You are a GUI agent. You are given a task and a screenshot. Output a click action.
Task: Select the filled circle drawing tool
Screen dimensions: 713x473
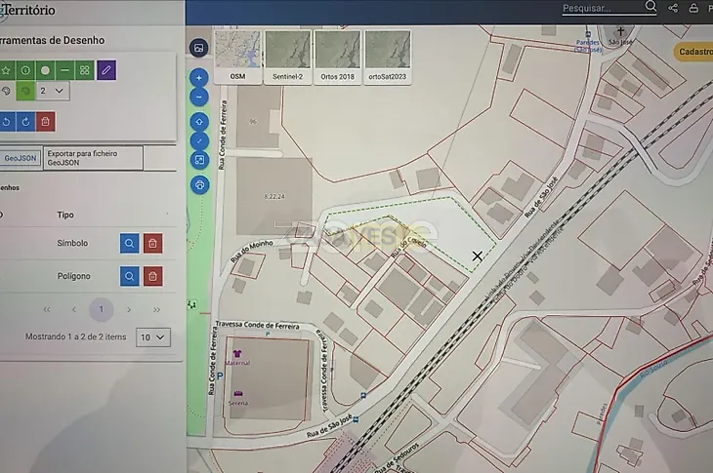45,70
